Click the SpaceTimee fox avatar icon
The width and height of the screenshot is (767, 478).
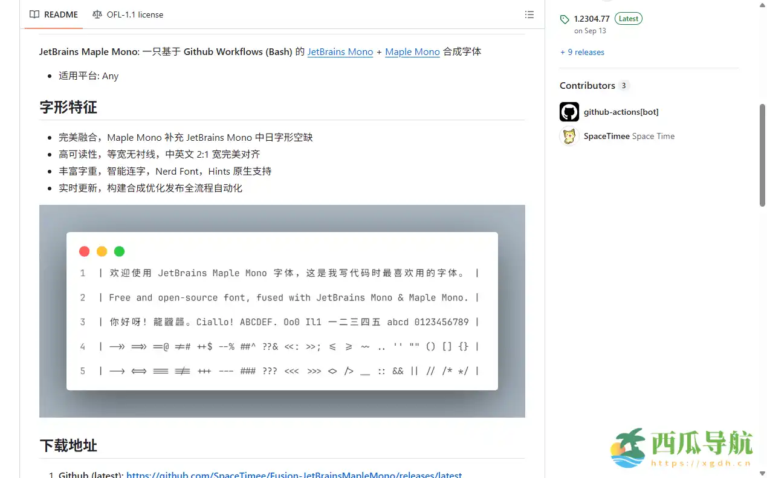click(569, 136)
